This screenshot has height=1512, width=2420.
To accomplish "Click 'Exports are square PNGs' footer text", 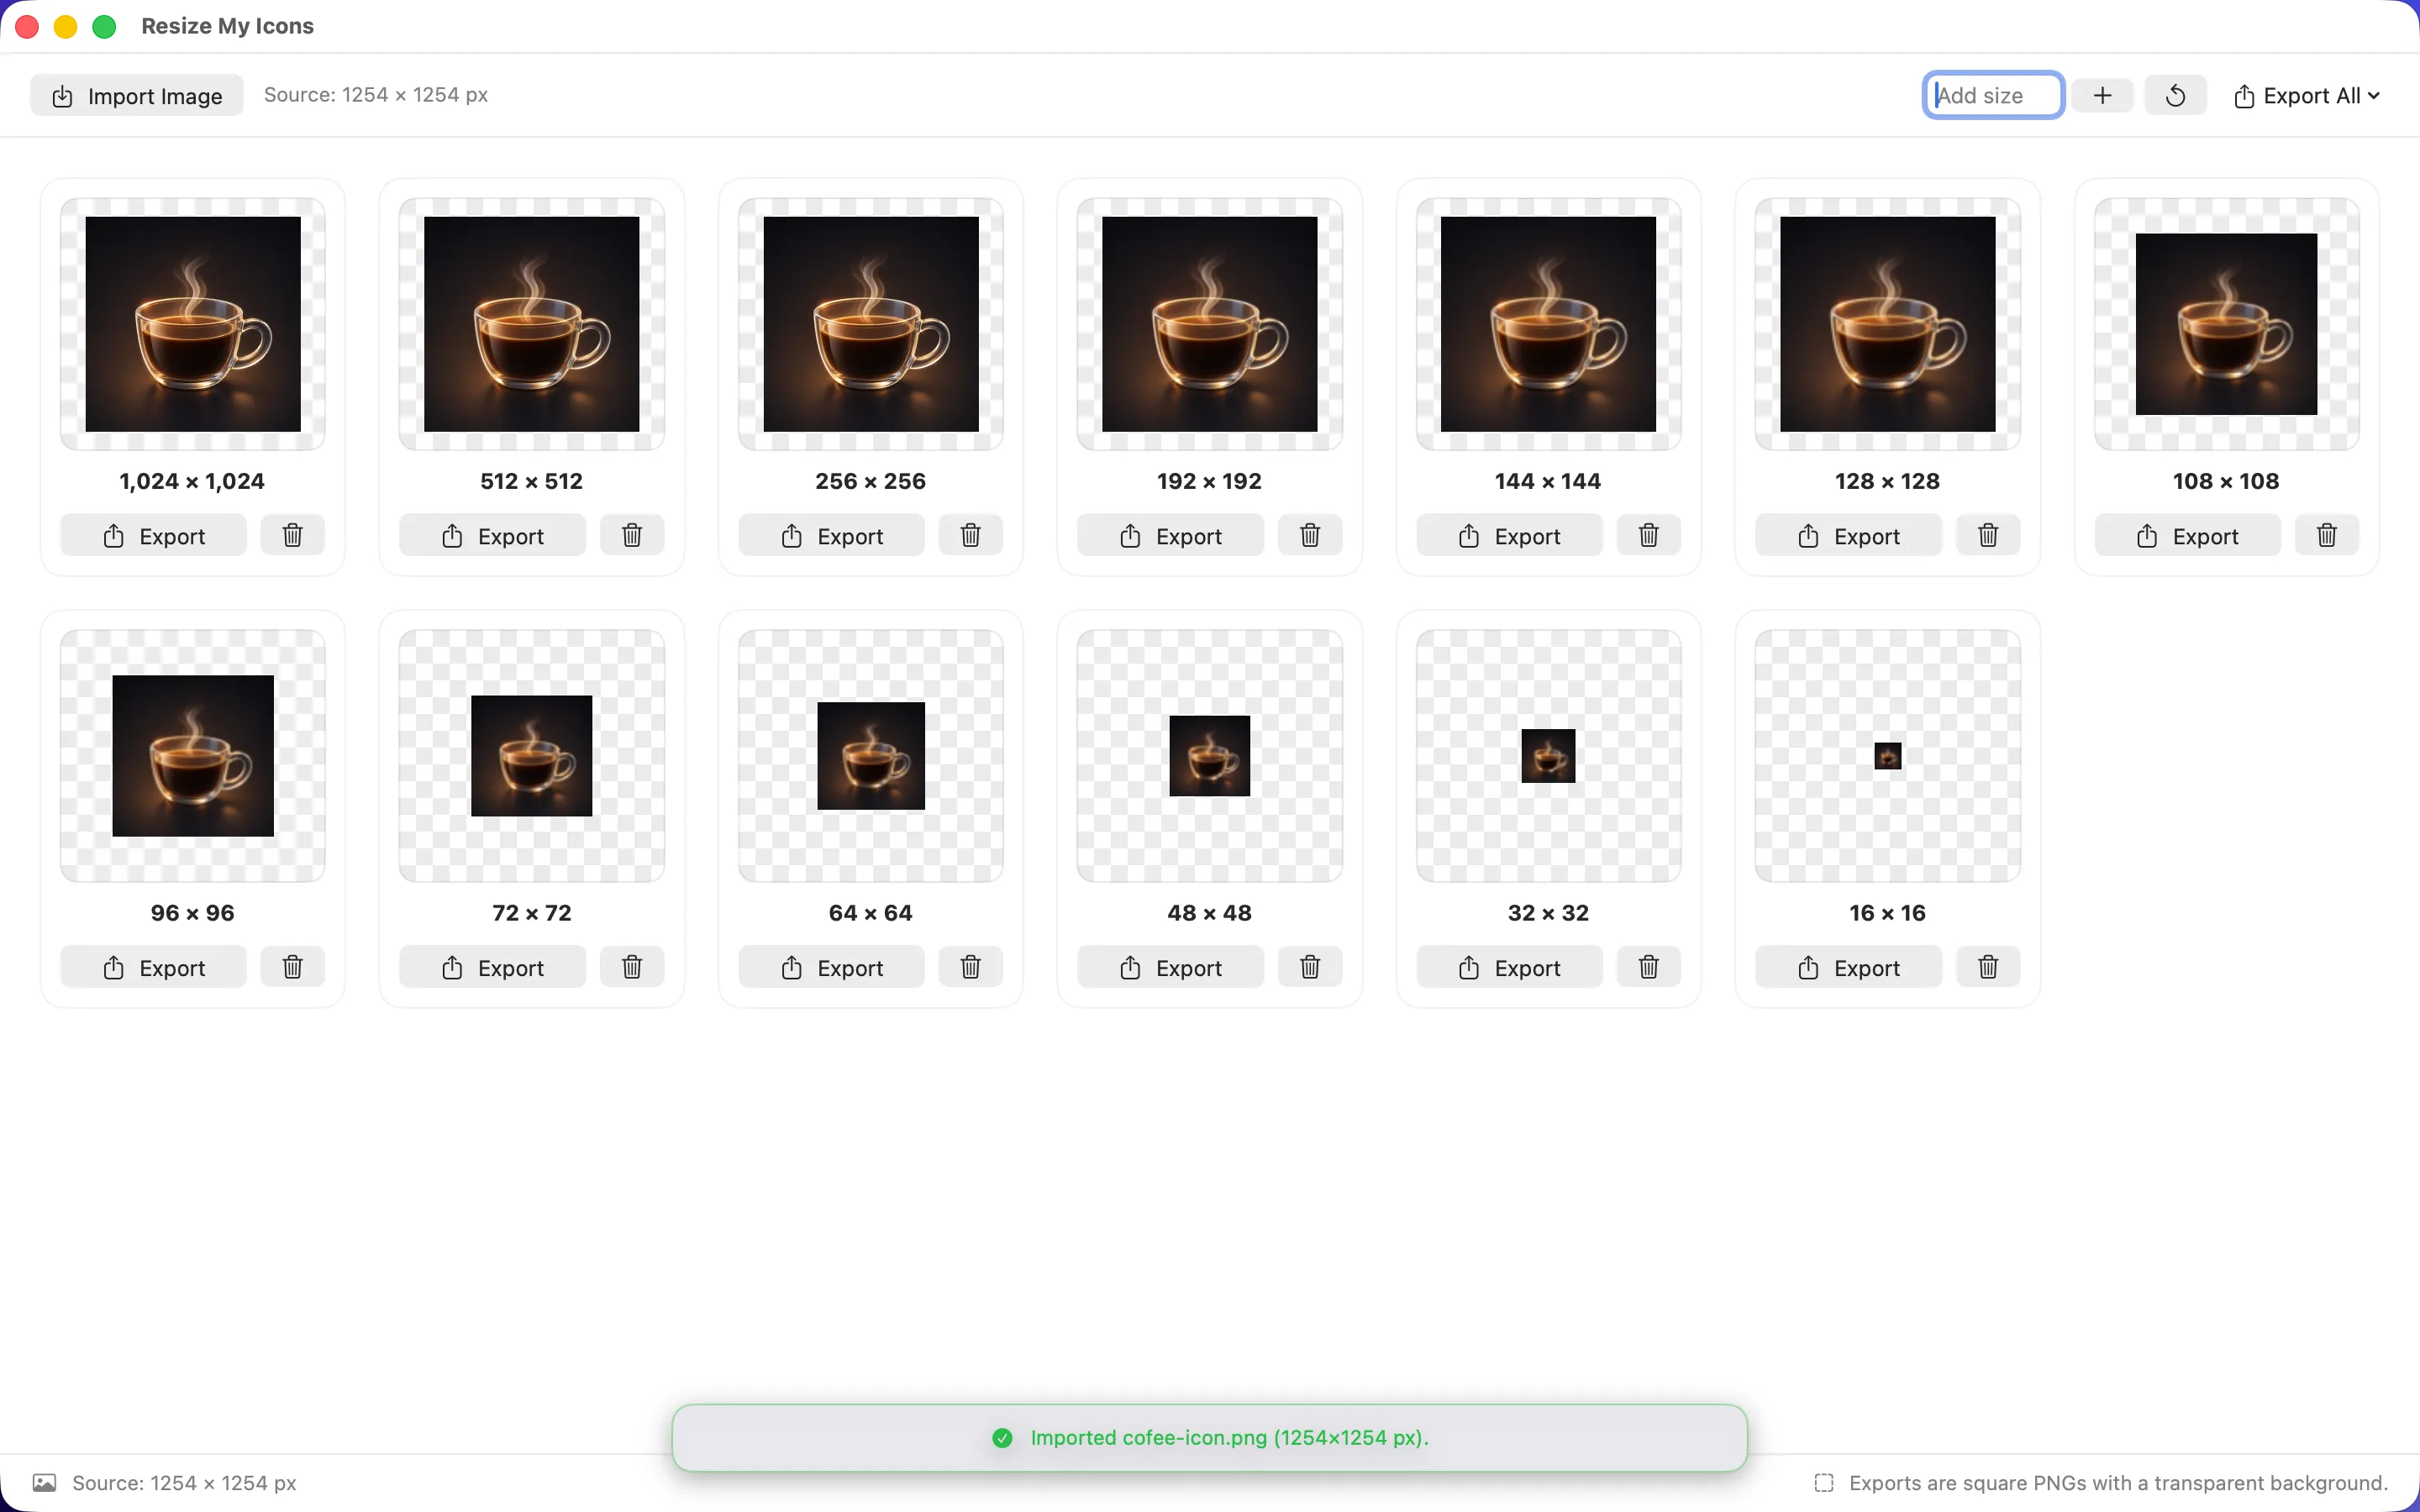I will click(x=2119, y=1483).
